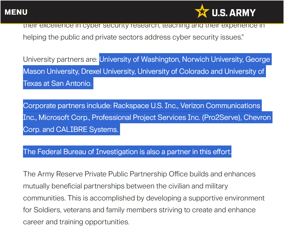This screenshot has height=229, width=284.
Task: Click on "Texas at San Antonio." text
Action: click(x=58, y=83)
